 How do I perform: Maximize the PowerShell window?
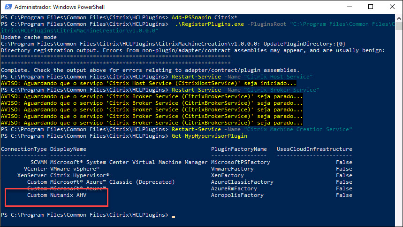tap(371, 7)
